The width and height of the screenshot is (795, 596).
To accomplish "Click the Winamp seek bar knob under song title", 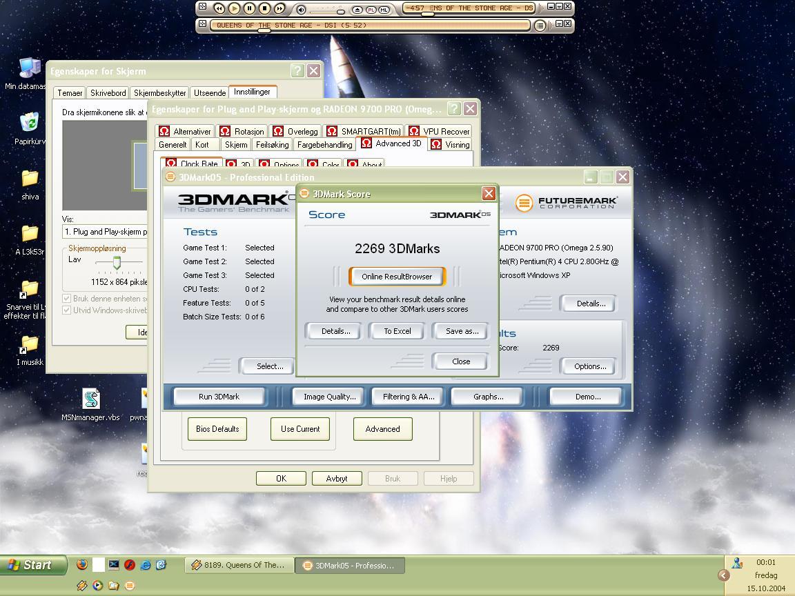I will 264,30.
